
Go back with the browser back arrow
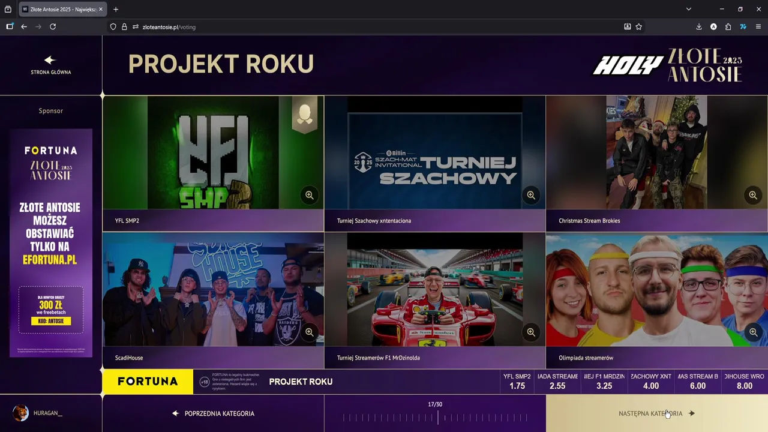[x=24, y=26]
